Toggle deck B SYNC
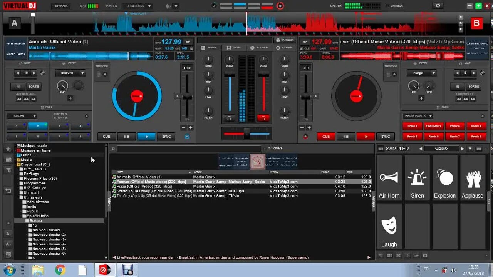 (x=386, y=137)
